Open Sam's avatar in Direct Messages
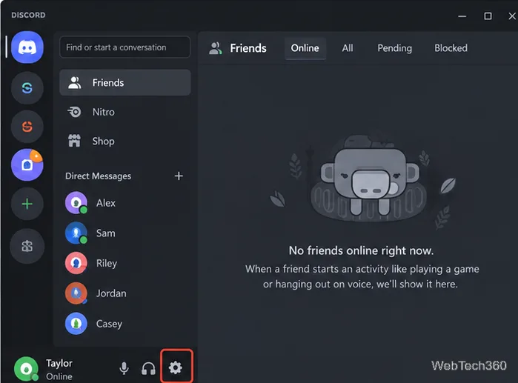The height and width of the screenshot is (383, 518). (76, 233)
